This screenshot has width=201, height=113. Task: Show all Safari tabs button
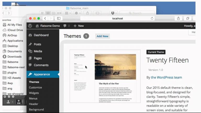pos(188,19)
